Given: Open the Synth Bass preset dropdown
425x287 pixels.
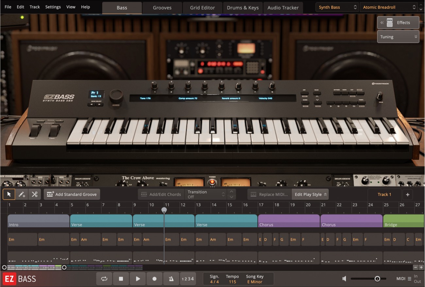Looking at the screenshot, I should 337,7.
